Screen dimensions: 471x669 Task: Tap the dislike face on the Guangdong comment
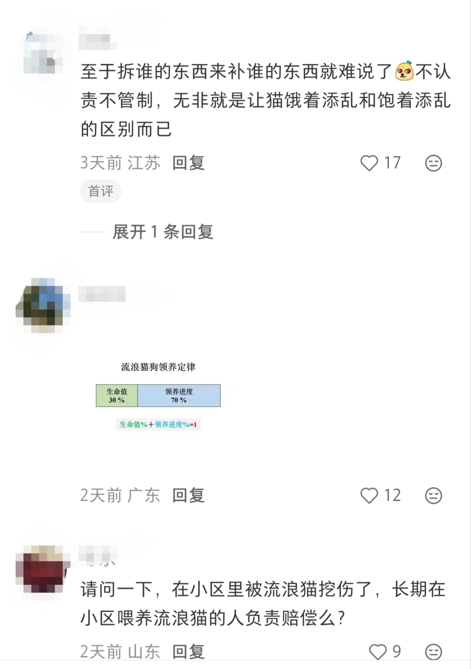(x=433, y=496)
